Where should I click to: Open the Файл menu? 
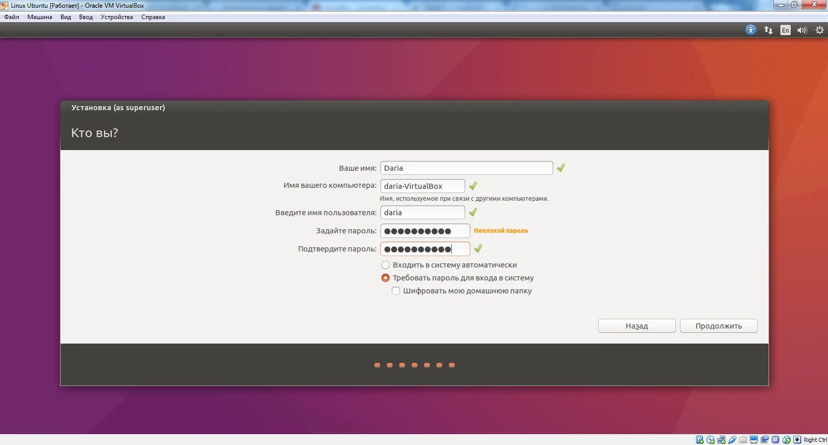[x=11, y=17]
